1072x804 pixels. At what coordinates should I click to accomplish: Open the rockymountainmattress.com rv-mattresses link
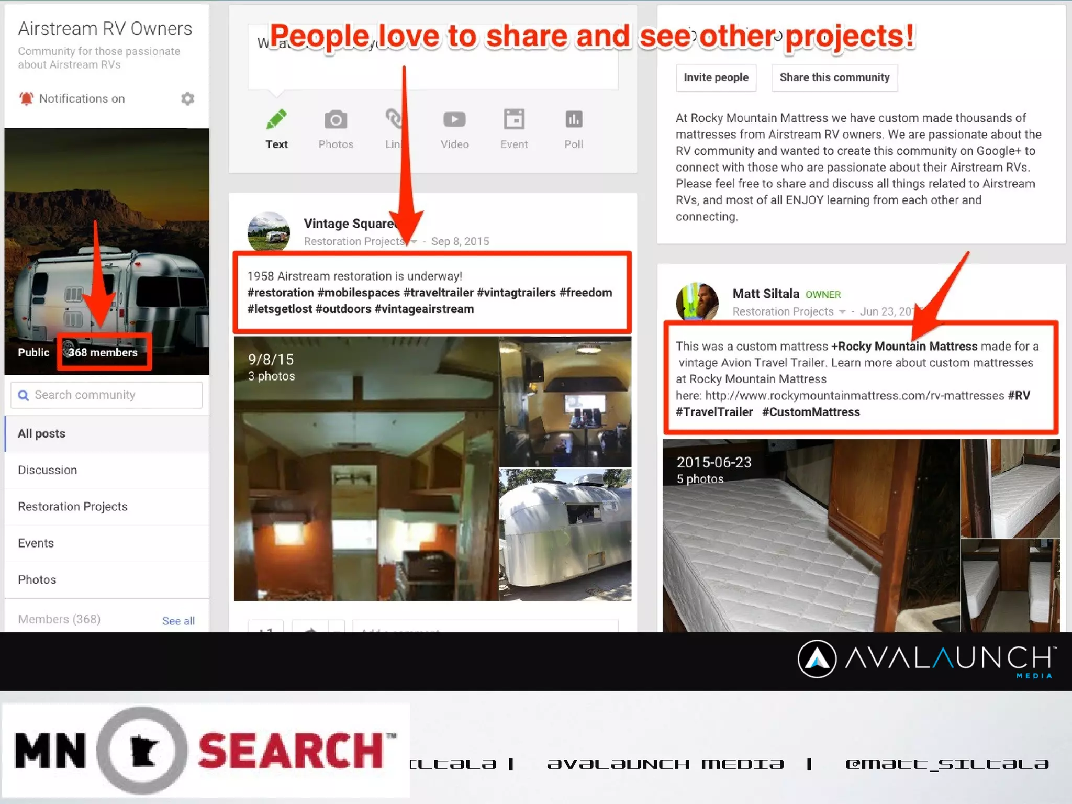[855, 396]
